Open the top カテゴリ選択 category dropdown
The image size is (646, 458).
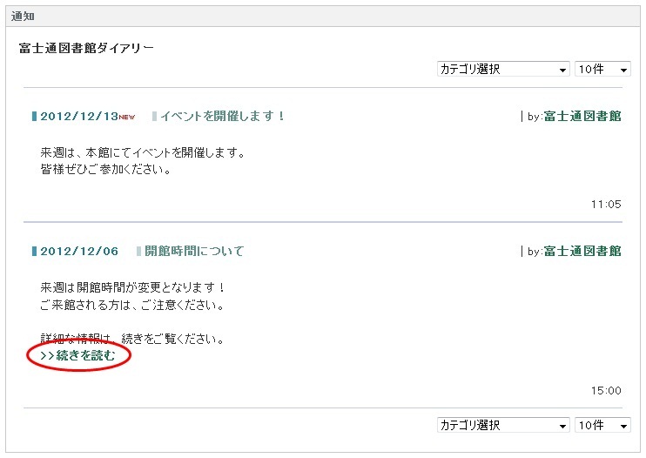[503, 69]
